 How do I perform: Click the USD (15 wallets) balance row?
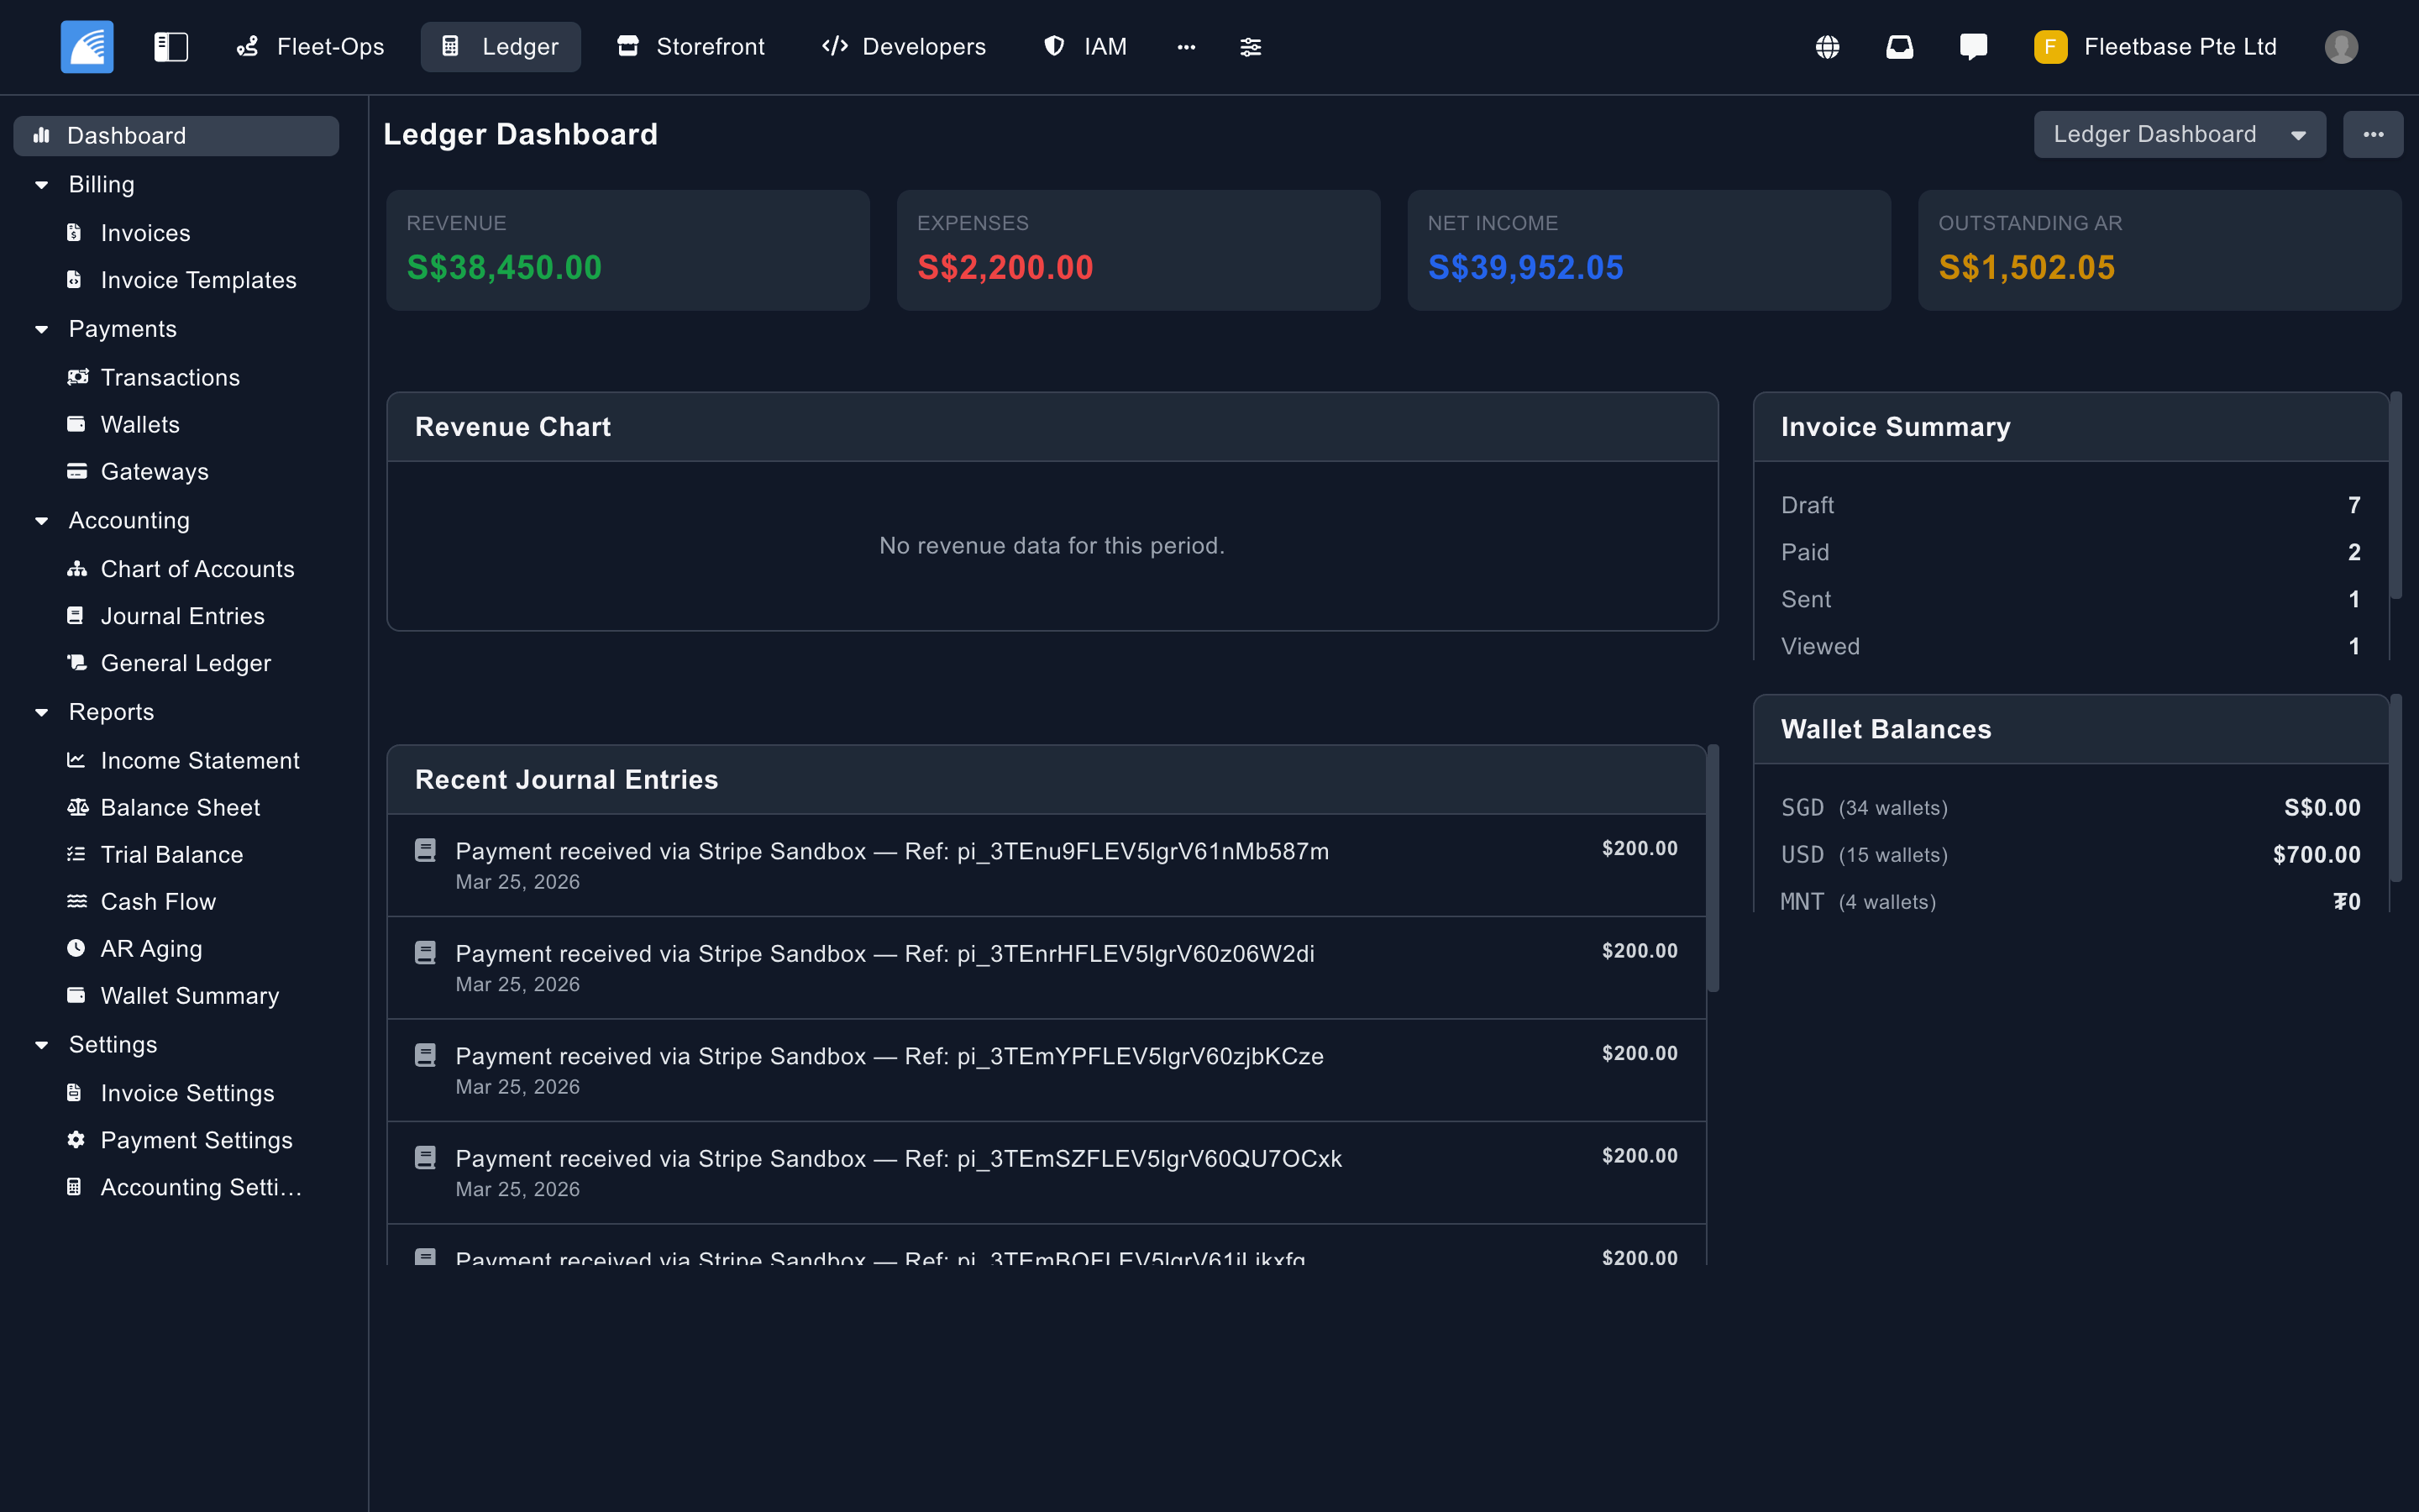2070,855
